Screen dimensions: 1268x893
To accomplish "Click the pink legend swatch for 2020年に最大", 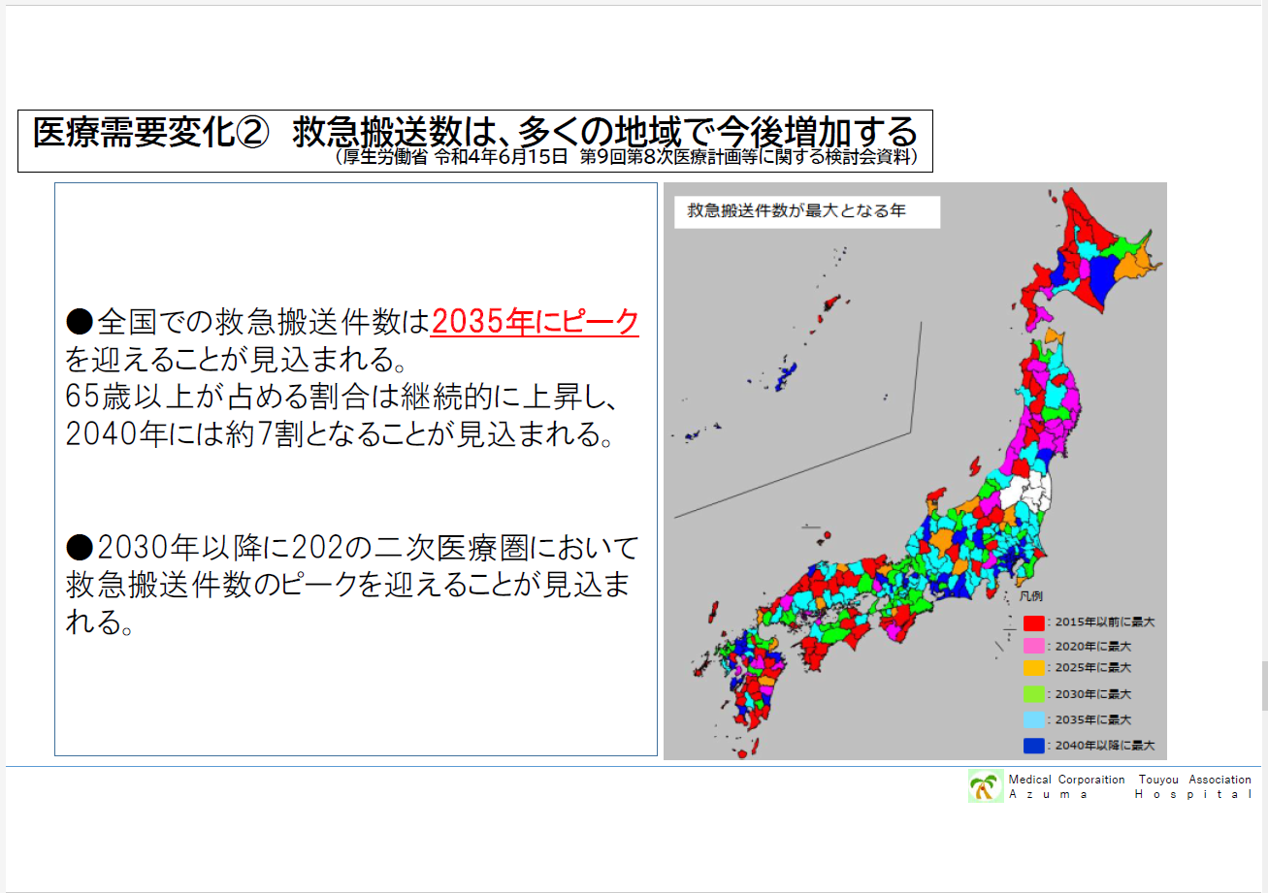I will click(1033, 645).
